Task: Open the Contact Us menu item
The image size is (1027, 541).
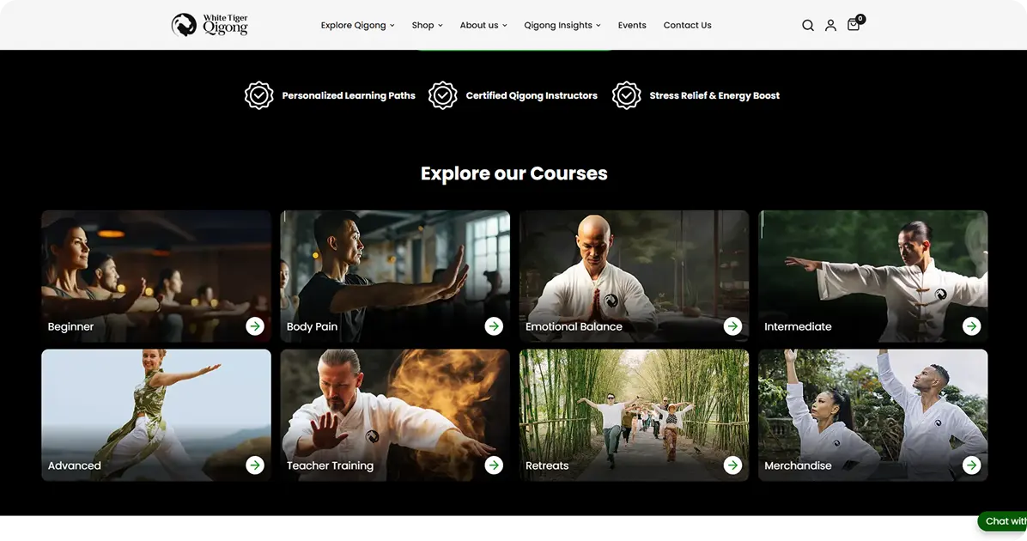Action: pos(687,26)
